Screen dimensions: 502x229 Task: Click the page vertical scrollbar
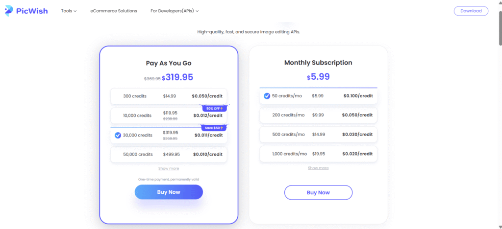pos(499,39)
